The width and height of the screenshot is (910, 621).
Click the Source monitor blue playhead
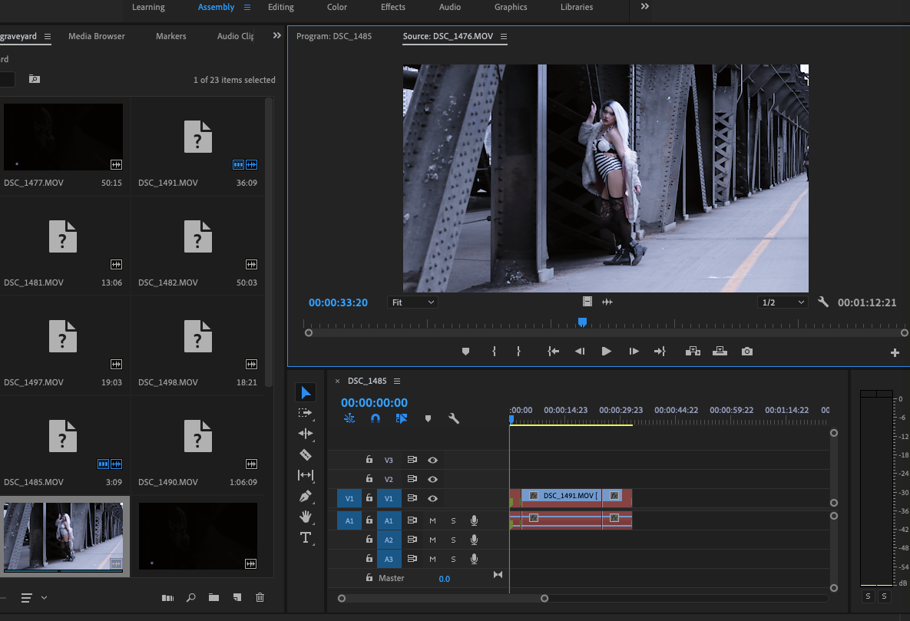coord(582,322)
